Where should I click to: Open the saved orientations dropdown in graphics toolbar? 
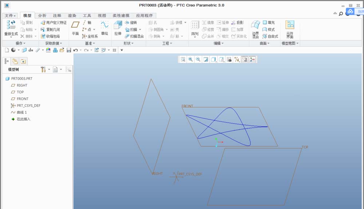(x=221, y=60)
